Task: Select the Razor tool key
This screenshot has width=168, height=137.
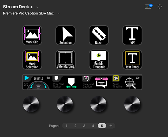Action: point(99,35)
